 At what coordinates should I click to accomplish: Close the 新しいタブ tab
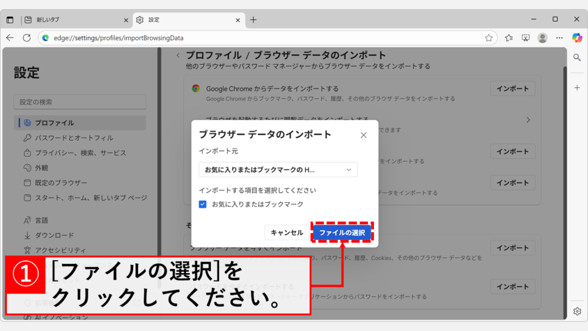(x=126, y=20)
